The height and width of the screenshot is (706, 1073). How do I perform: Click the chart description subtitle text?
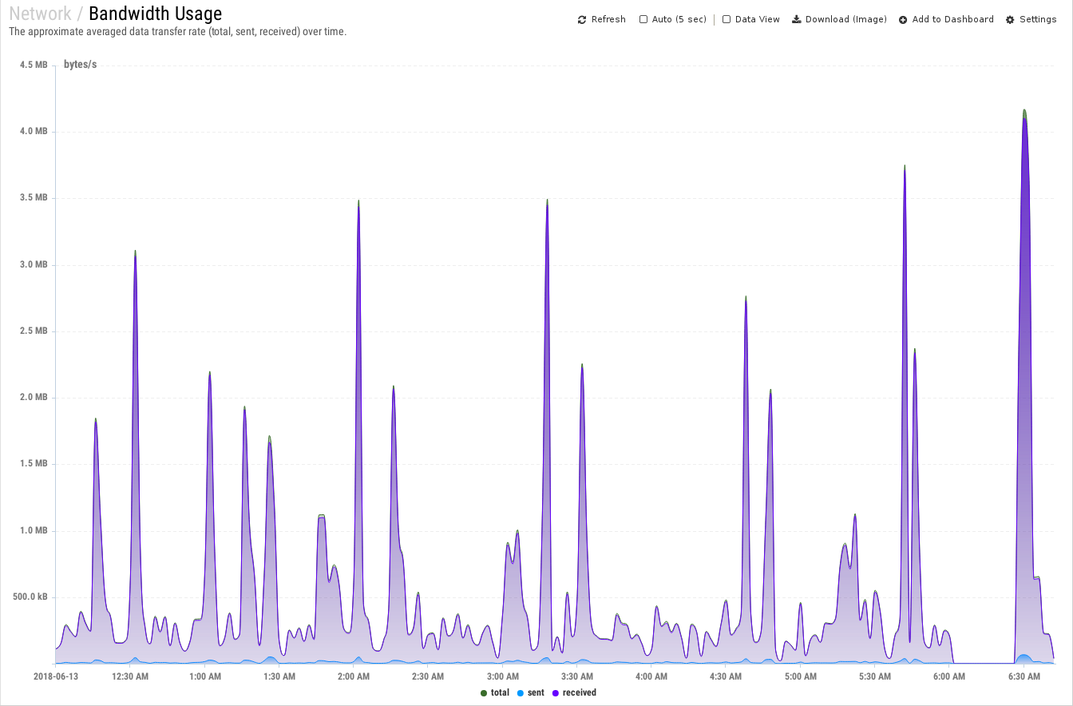click(177, 32)
